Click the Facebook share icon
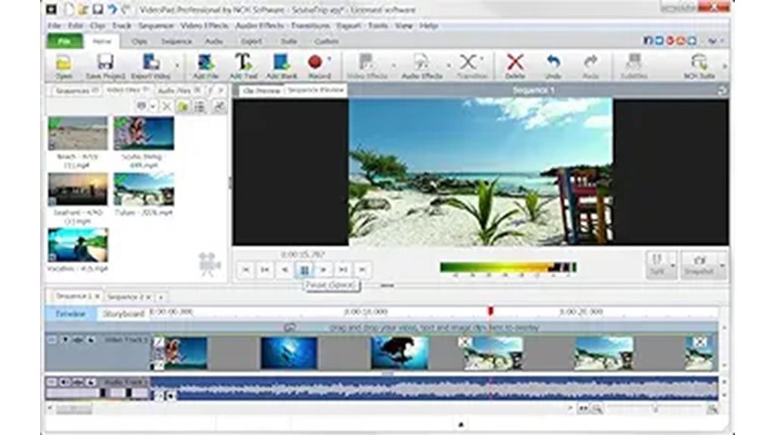Viewport: 775px width, 435px height. click(648, 41)
